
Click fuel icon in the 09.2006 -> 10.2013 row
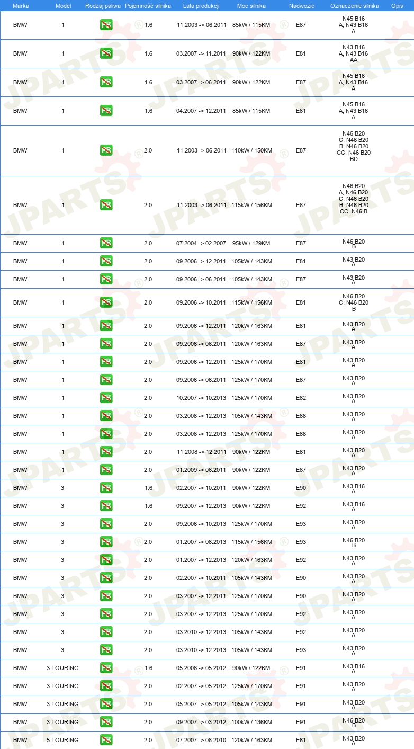coord(106,524)
